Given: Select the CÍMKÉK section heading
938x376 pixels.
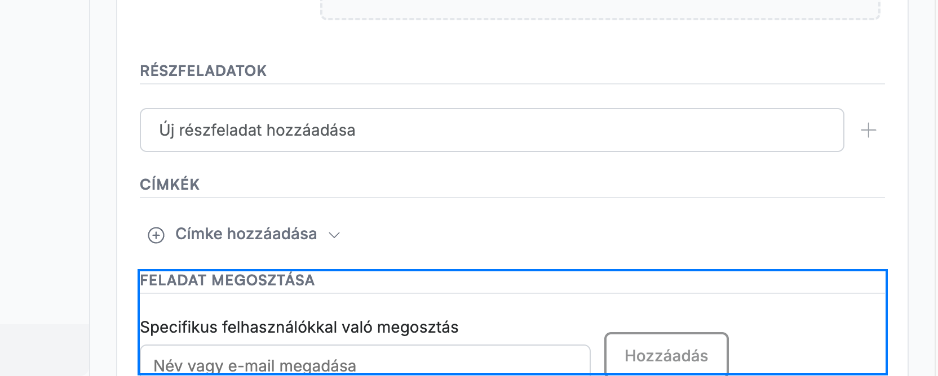Looking at the screenshot, I should [170, 185].
